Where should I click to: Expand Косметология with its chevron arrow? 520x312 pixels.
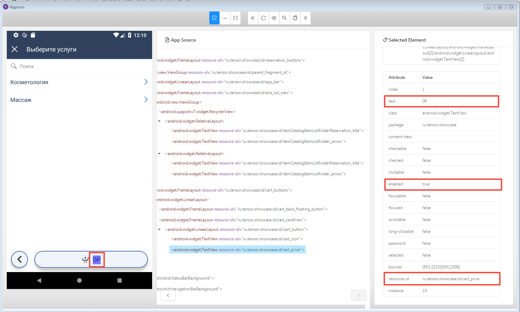[146, 82]
